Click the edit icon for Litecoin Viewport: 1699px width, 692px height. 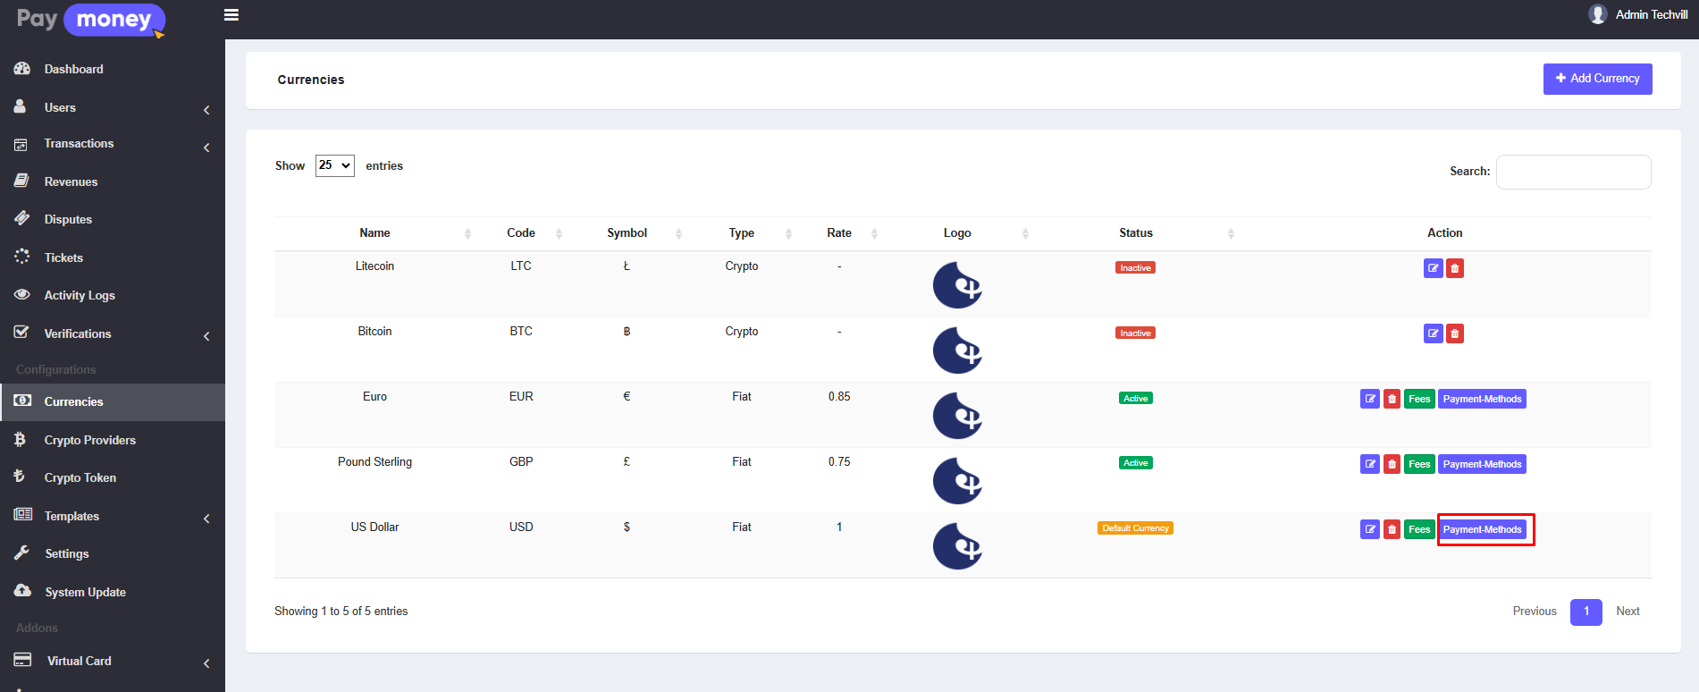point(1433,268)
